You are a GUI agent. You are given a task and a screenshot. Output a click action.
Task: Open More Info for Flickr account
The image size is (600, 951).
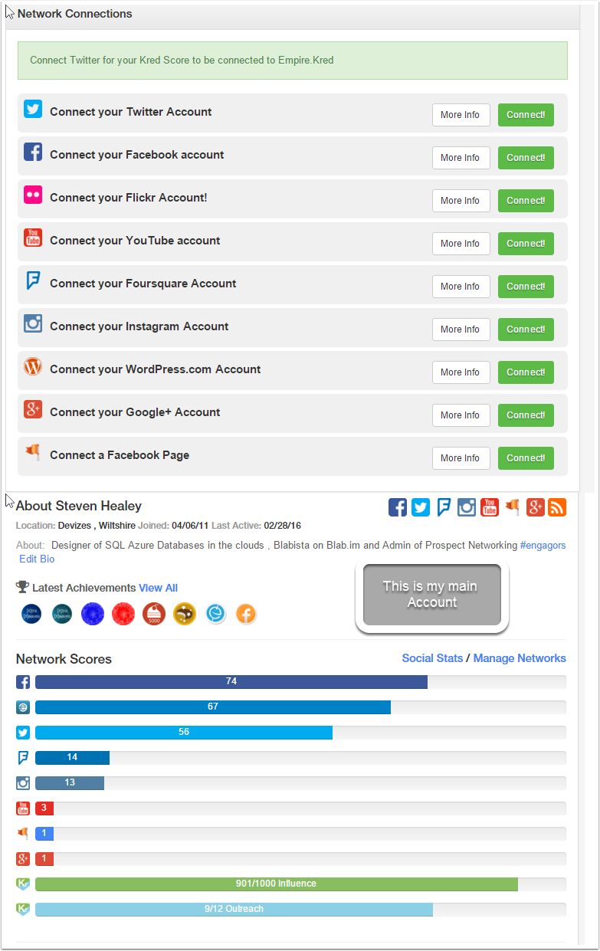461,201
